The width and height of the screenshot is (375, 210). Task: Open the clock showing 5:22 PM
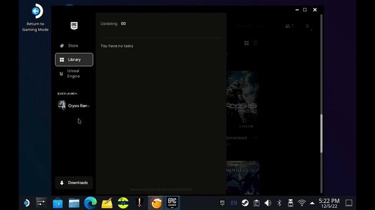[329, 203]
